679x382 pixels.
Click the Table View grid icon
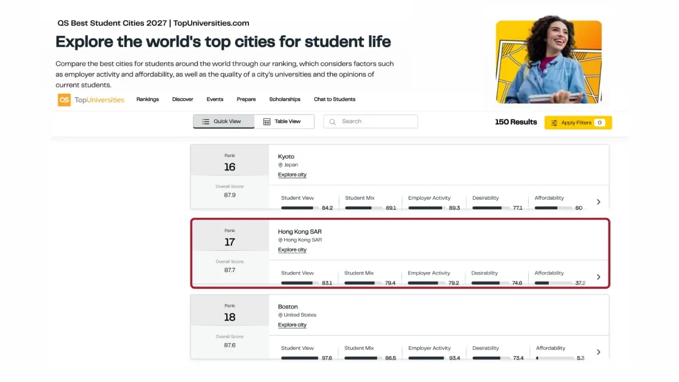[x=267, y=122]
